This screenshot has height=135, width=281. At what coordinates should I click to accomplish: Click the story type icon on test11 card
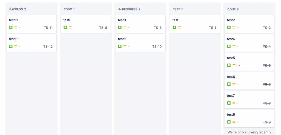(11, 27)
